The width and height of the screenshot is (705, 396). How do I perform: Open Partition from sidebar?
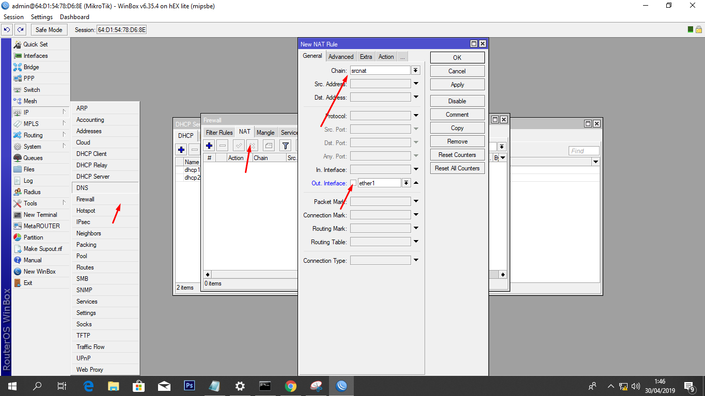point(41,237)
